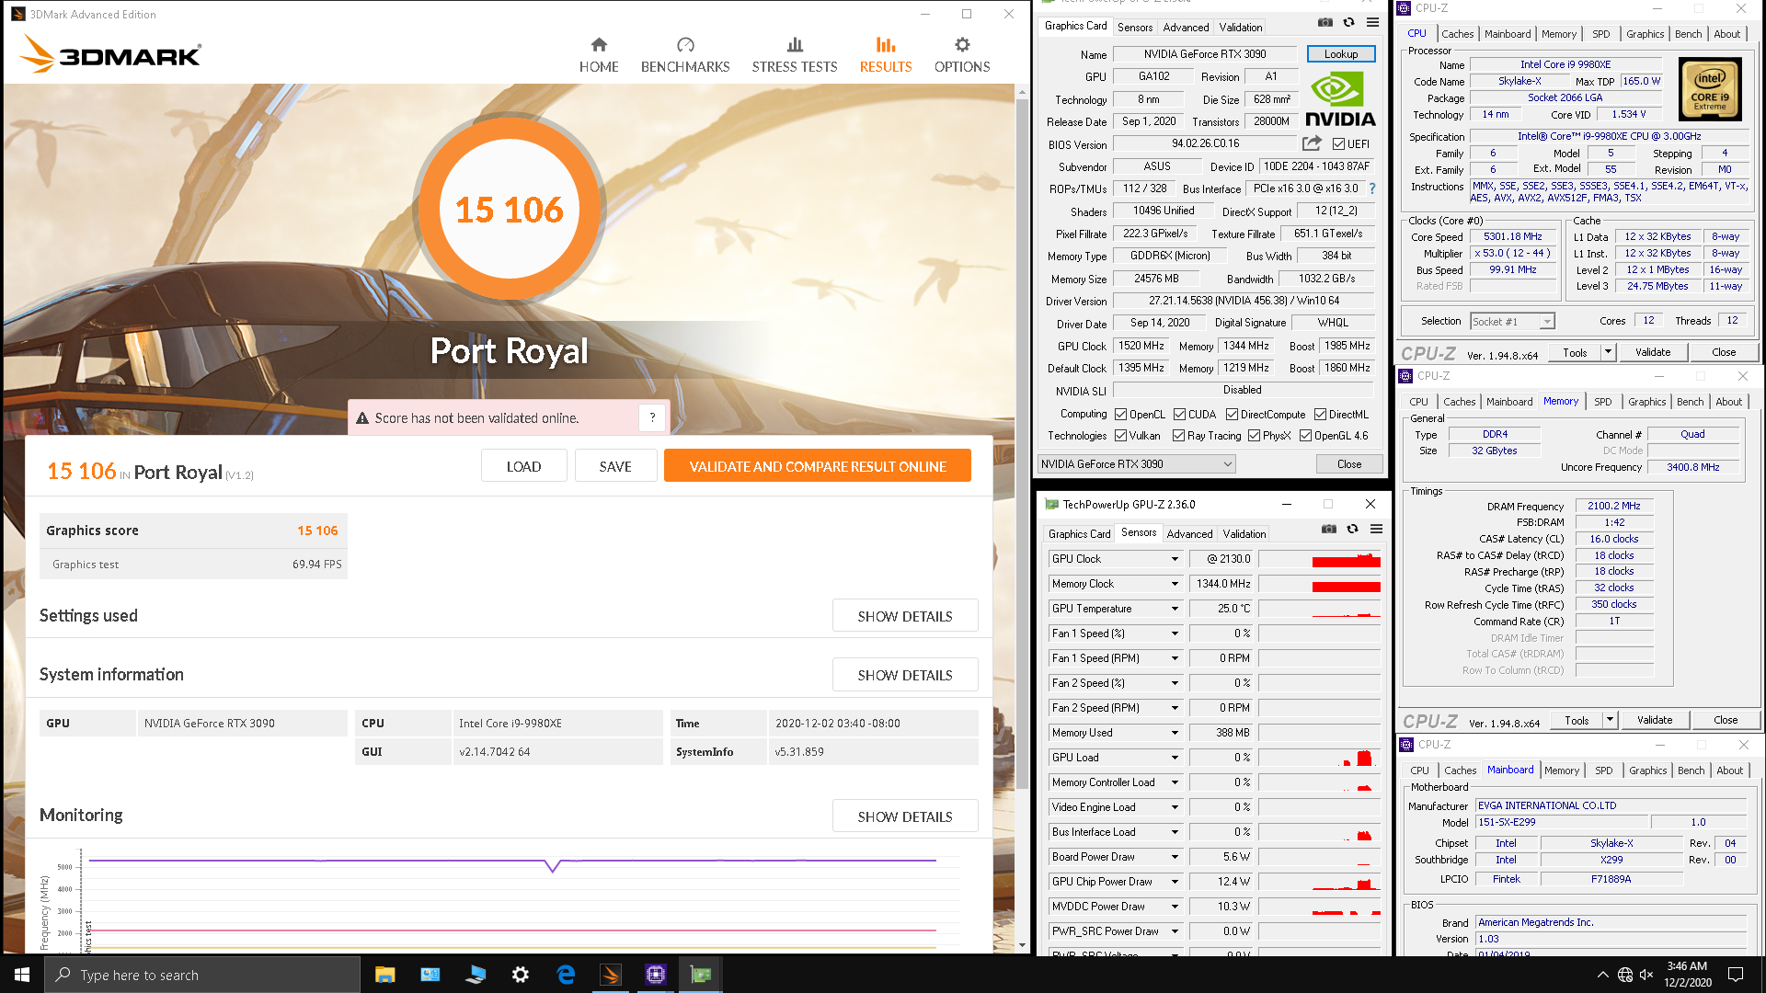
Task: Click the NVIDIA logo in GPU-Z
Action: 1340,99
